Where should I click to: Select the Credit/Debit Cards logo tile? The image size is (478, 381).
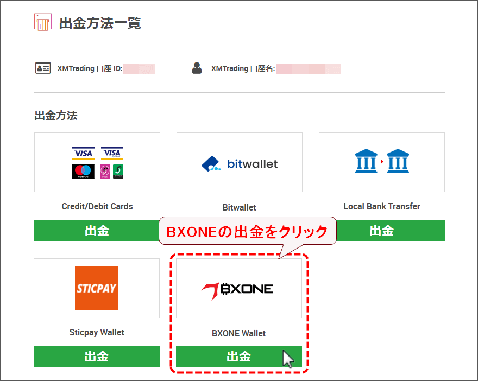pyautogui.click(x=97, y=162)
